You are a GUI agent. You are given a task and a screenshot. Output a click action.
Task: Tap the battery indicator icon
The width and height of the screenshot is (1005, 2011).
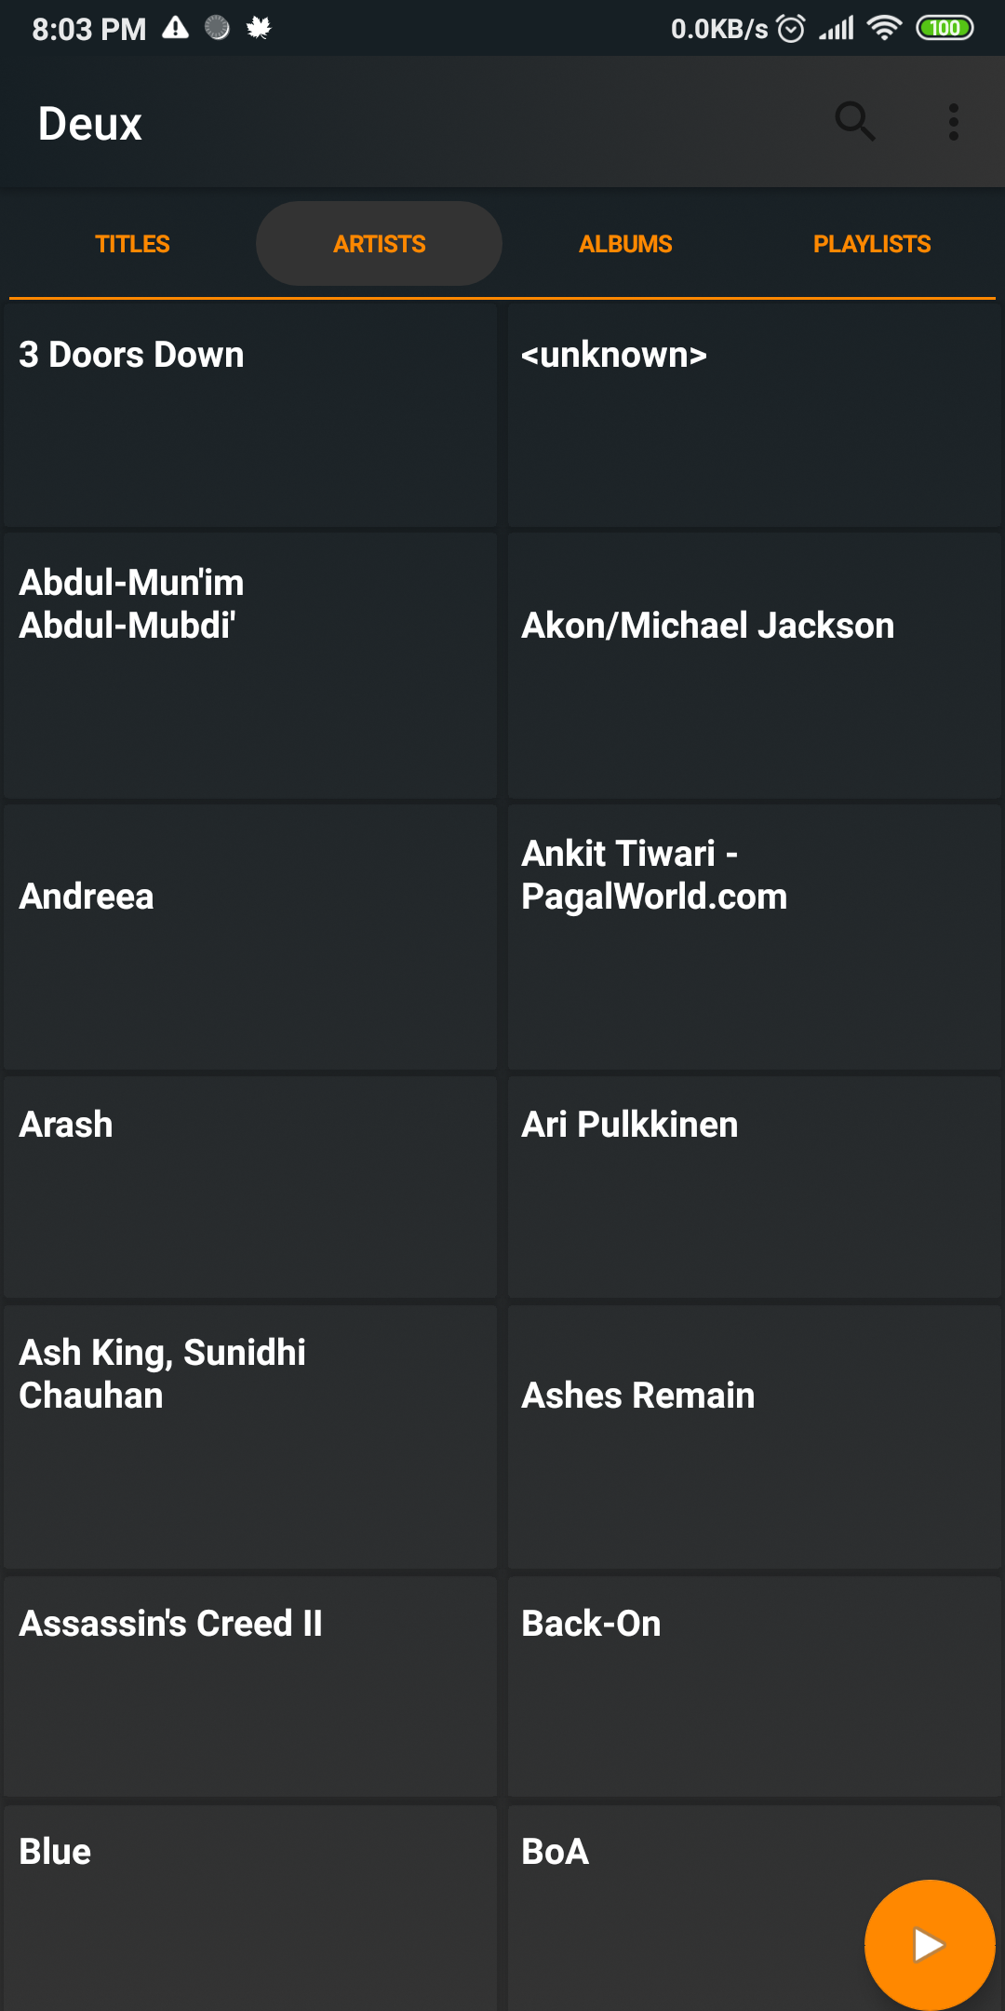click(945, 29)
